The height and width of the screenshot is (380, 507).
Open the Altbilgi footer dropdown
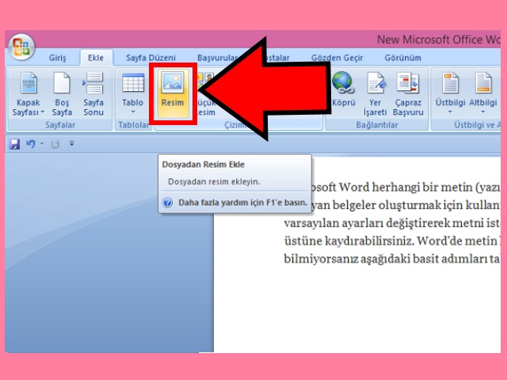[x=482, y=93]
